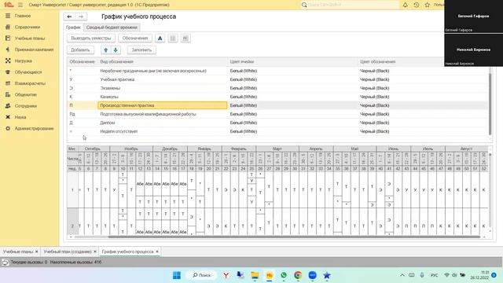Open the Приемная кампания section
The height and width of the screenshot is (283, 503).
[x=34, y=50]
